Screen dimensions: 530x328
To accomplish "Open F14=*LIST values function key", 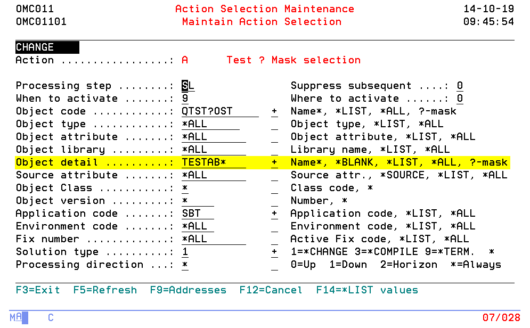I will point(367,290).
